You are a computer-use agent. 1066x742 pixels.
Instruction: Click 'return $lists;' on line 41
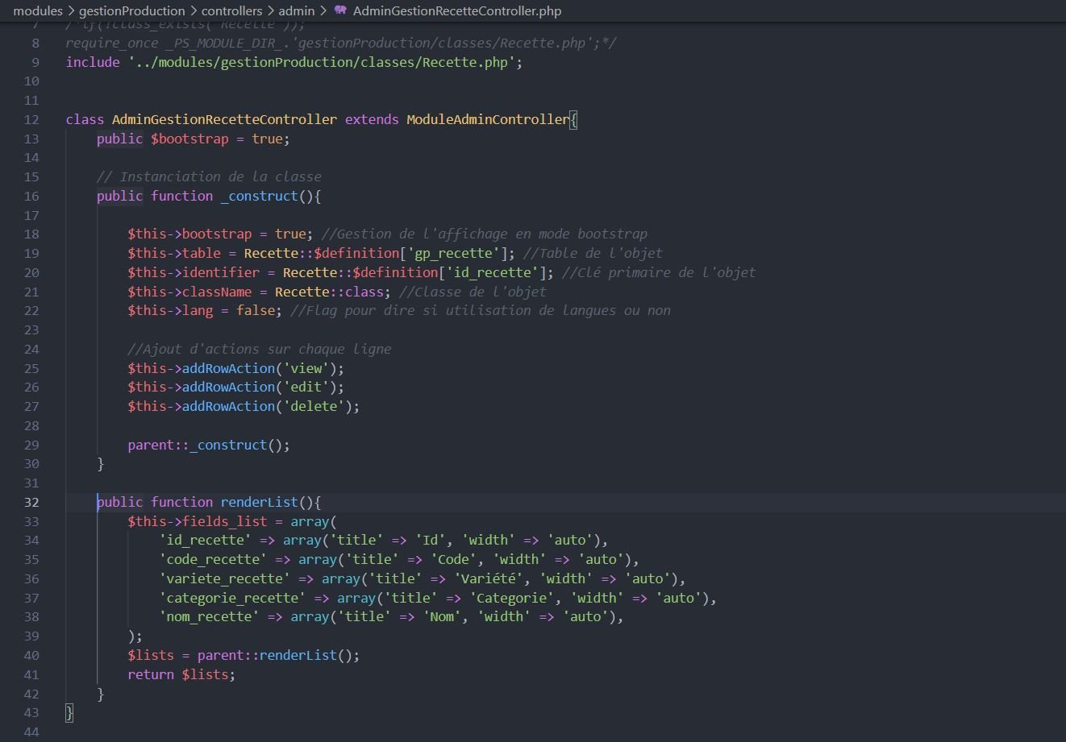coord(181,674)
